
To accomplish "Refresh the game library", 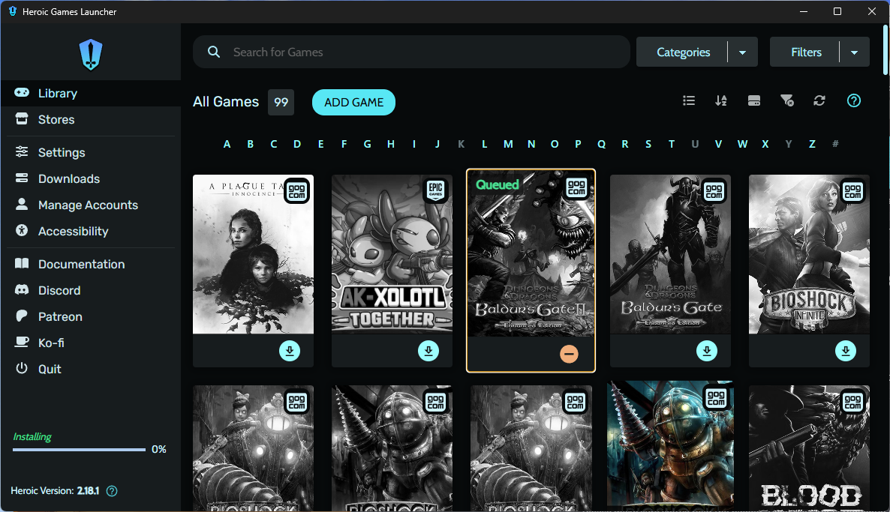I will coord(819,100).
